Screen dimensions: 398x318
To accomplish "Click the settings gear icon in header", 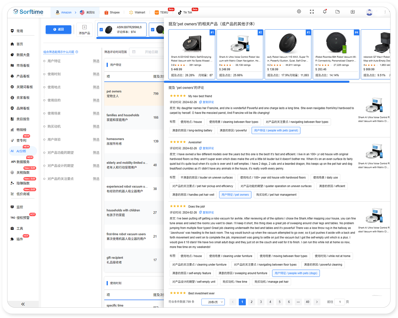I will [x=299, y=12].
